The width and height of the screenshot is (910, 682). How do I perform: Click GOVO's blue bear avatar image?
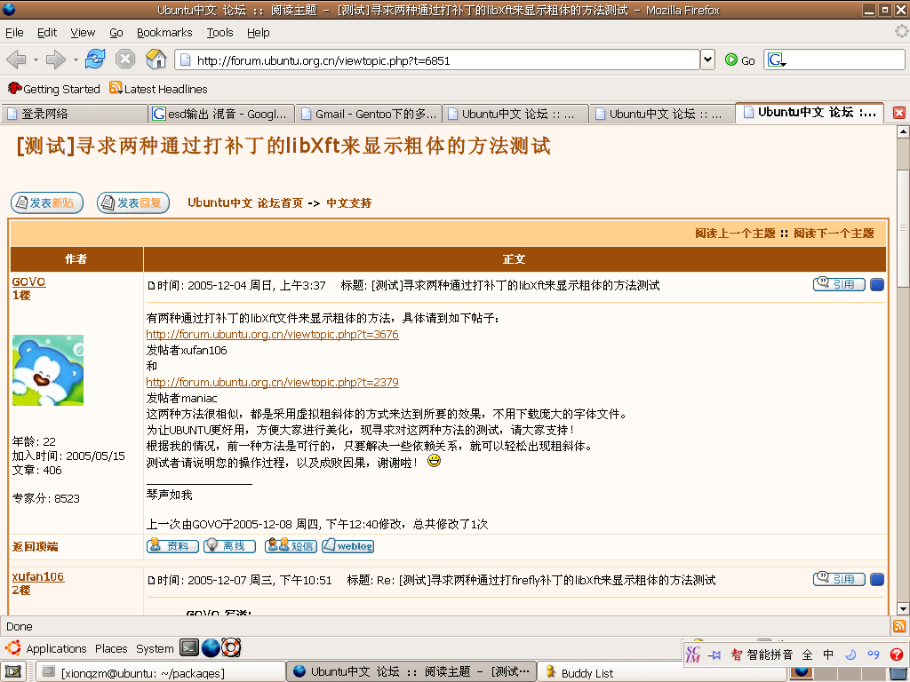(x=48, y=370)
